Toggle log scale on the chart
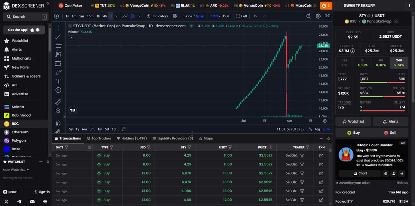Viewport: 415px width, 206px height. pos(317,129)
